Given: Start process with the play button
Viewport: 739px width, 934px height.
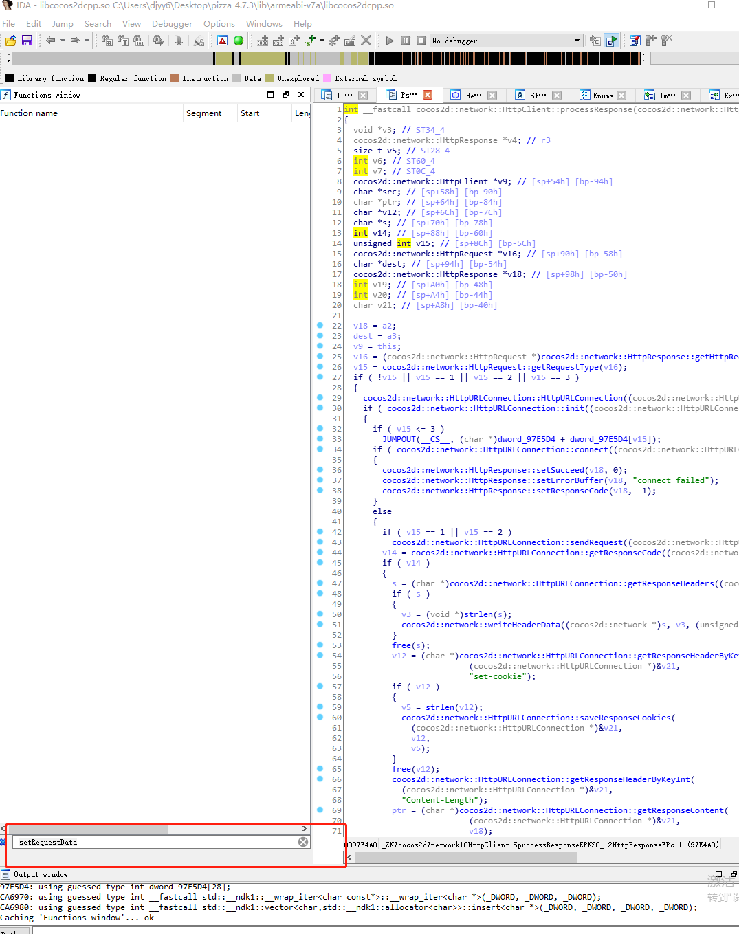Looking at the screenshot, I should [390, 41].
